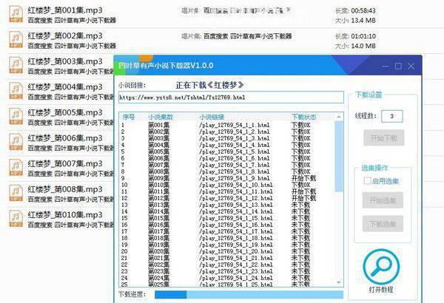444x303 pixels.
Task: Select the MP3 icon of 红楼梦_第001集.mp3
Action: click(16, 14)
